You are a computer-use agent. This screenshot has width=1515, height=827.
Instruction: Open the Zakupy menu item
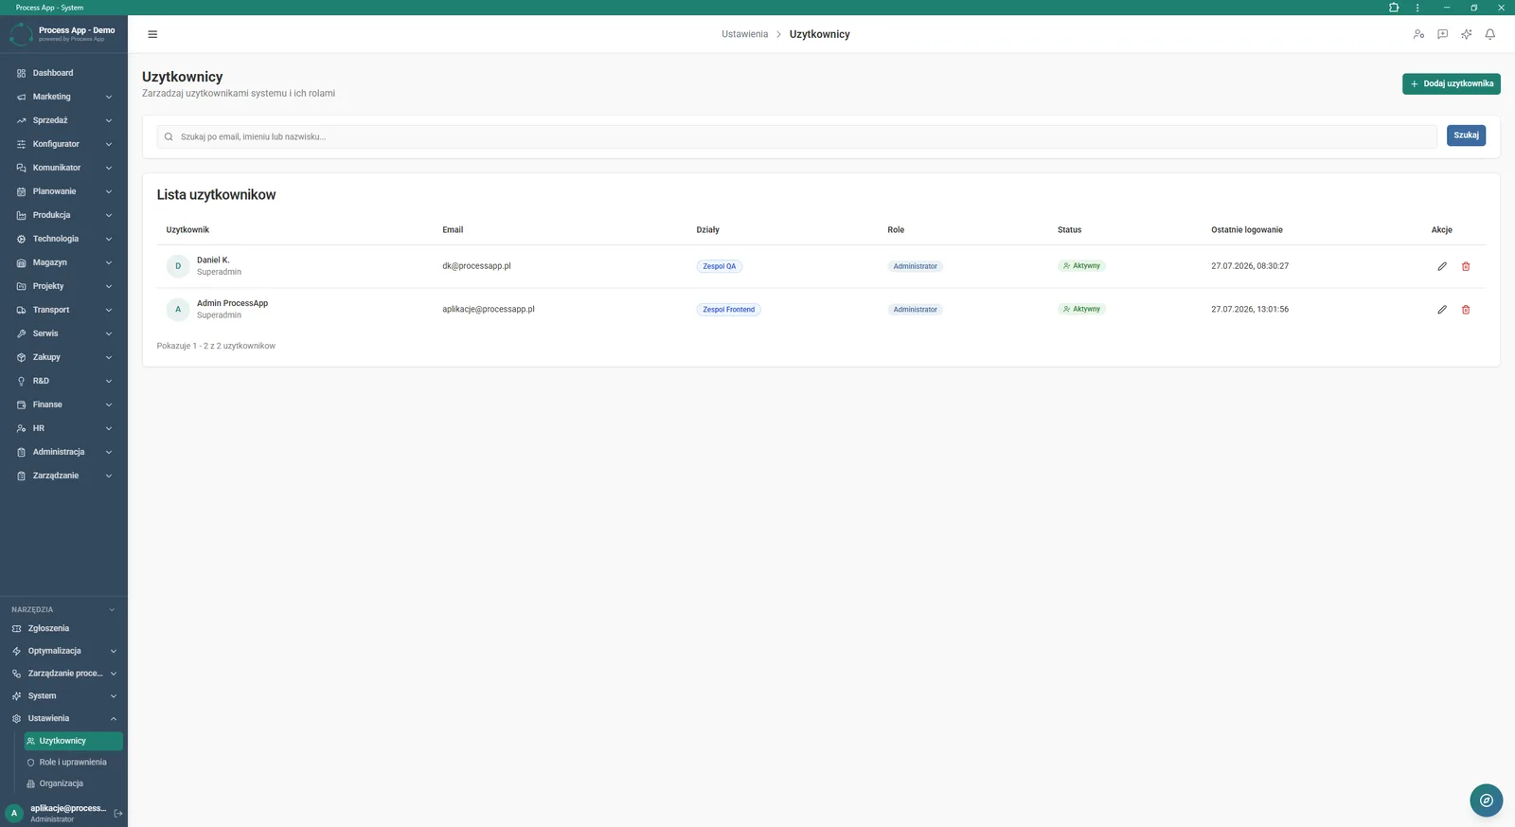tap(63, 357)
